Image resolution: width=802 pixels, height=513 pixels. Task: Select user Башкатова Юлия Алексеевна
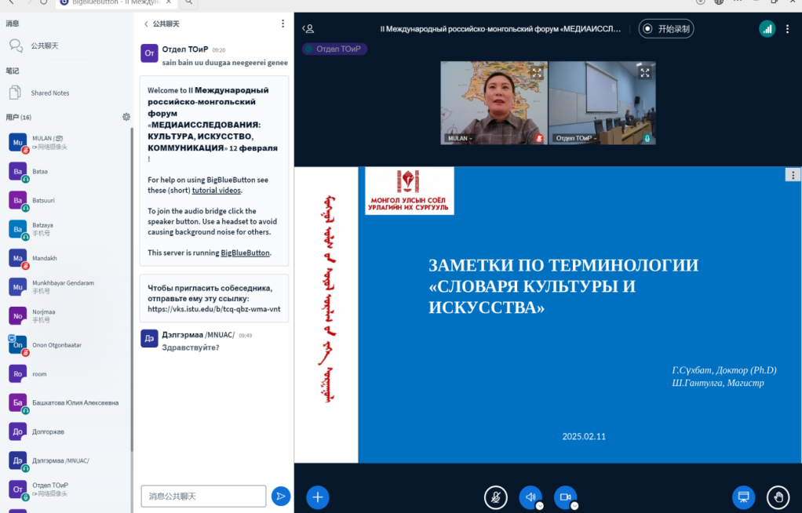pyautogui.click(x=67, y=403)
